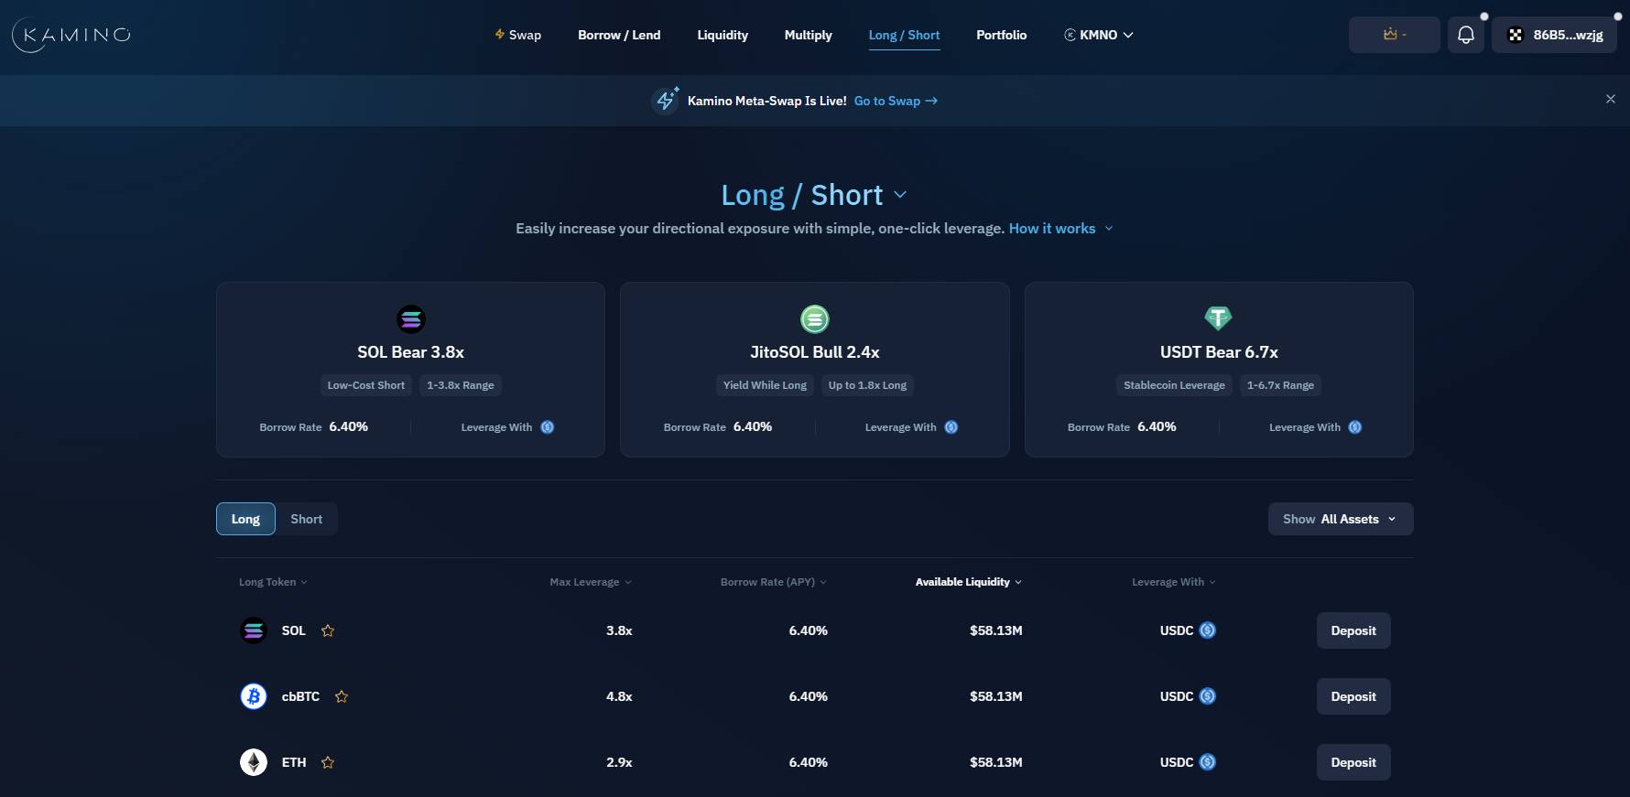Click USDC icon in cbBTC row
1630x797 pixels.
click(1208, 696)
